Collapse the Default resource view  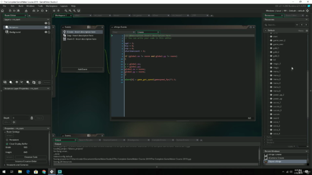266,31
